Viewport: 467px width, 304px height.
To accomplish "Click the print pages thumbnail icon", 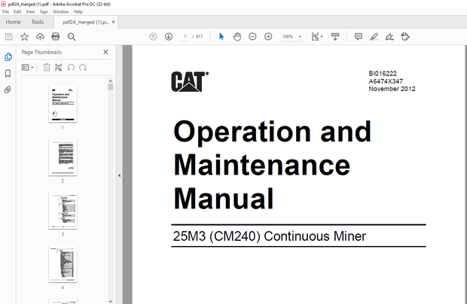I will [x=59, y=68].
